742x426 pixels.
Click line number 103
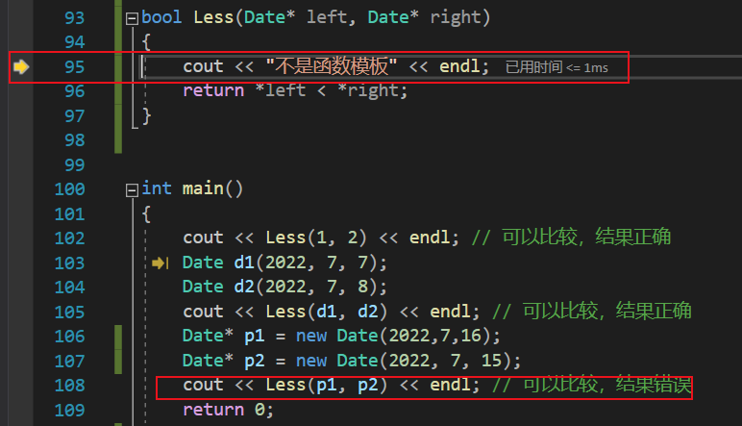[69, 263]
